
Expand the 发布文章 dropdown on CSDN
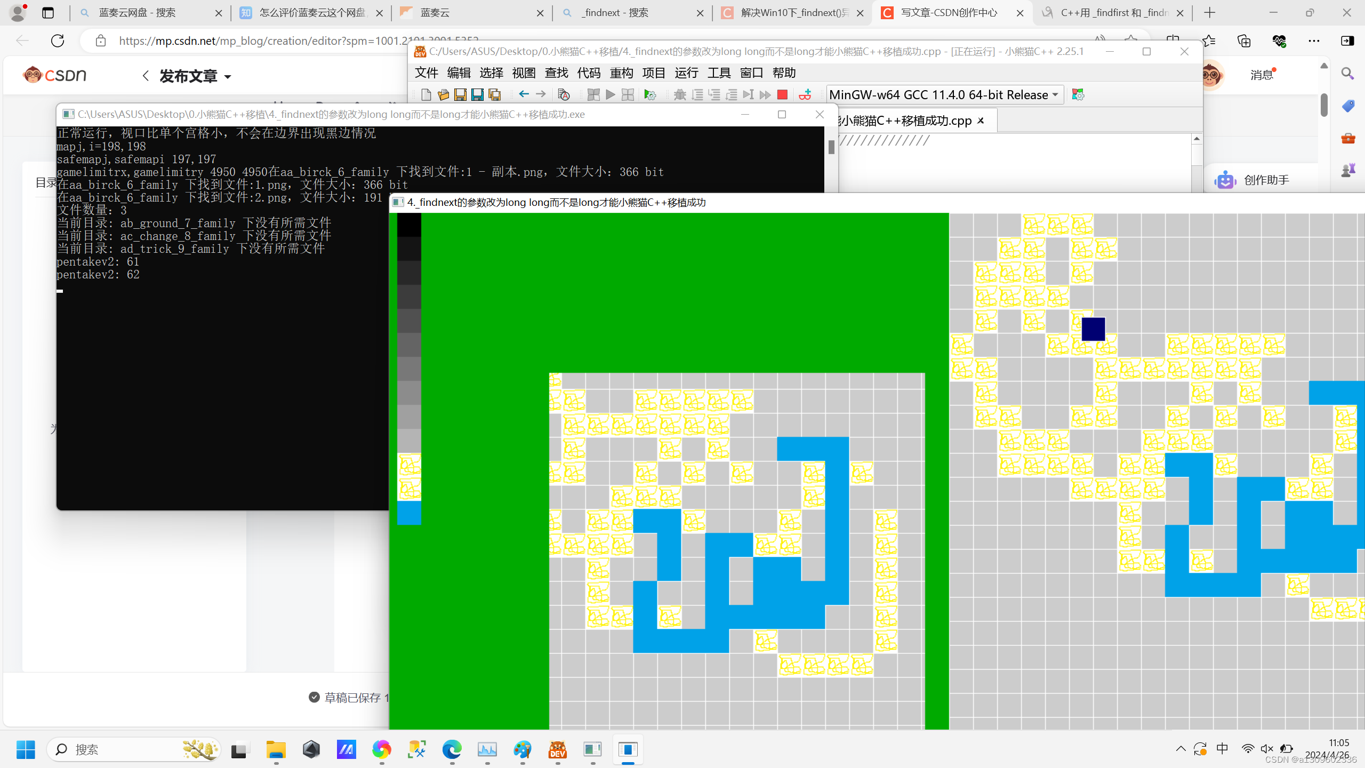click(x=228, y=77)
